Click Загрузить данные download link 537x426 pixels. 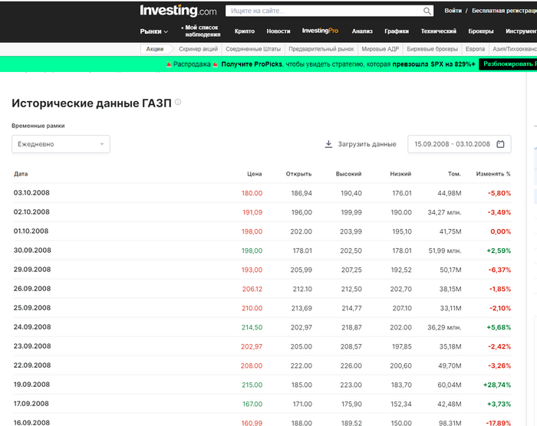[x=361, y=144]
